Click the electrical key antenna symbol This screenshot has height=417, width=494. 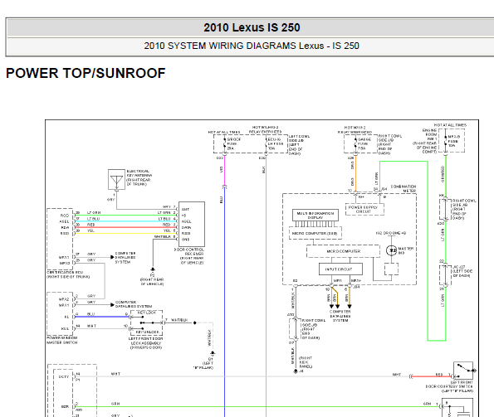coord(116,180)
